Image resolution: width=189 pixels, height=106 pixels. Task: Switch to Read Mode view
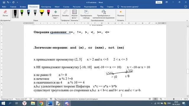[x=150, y=99]
